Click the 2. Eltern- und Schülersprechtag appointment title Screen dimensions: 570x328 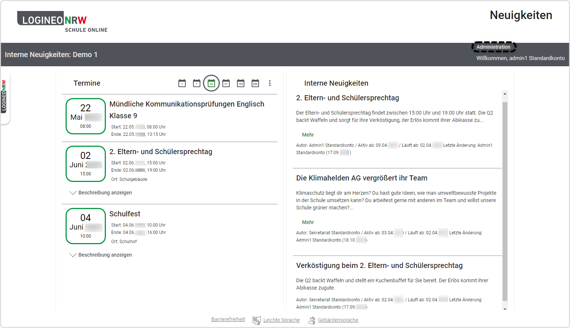coord(161,152)
